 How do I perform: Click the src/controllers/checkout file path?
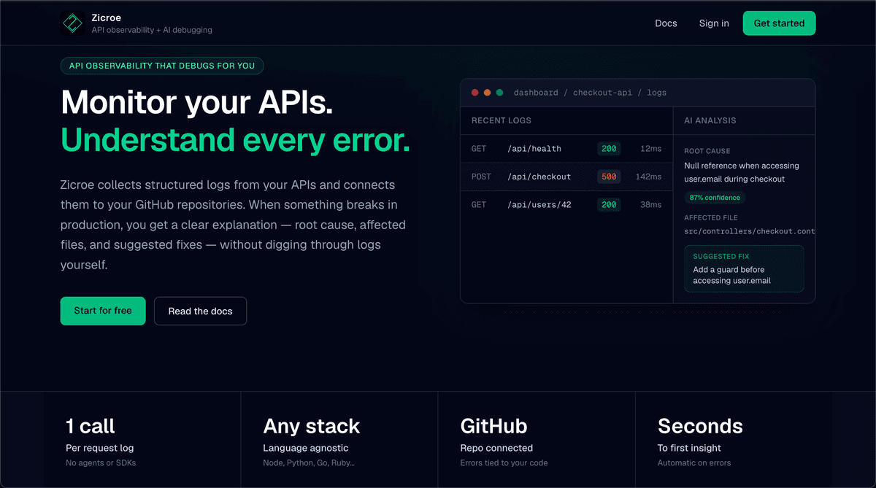749,231
